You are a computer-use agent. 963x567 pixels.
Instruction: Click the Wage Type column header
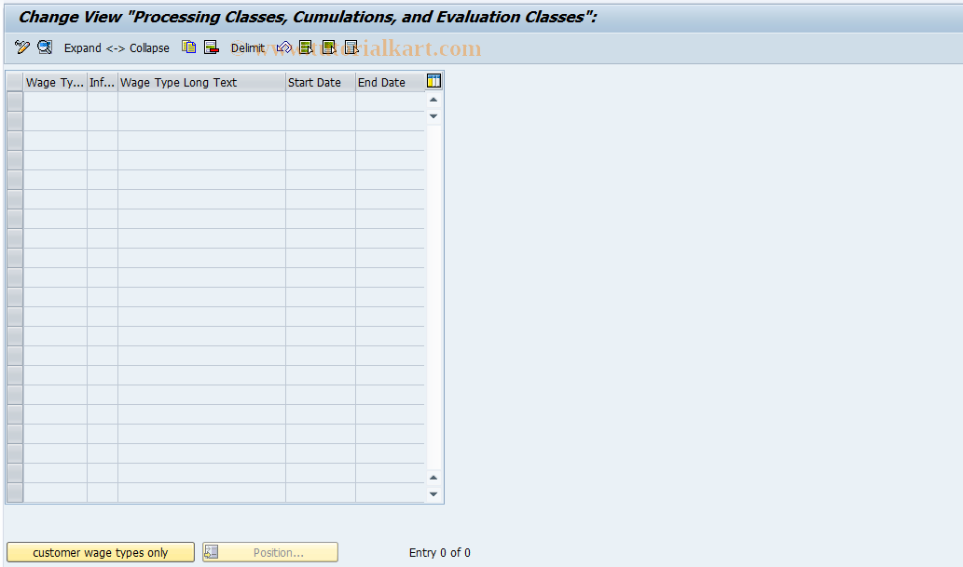pyautogui.click(x=55, y=82)
